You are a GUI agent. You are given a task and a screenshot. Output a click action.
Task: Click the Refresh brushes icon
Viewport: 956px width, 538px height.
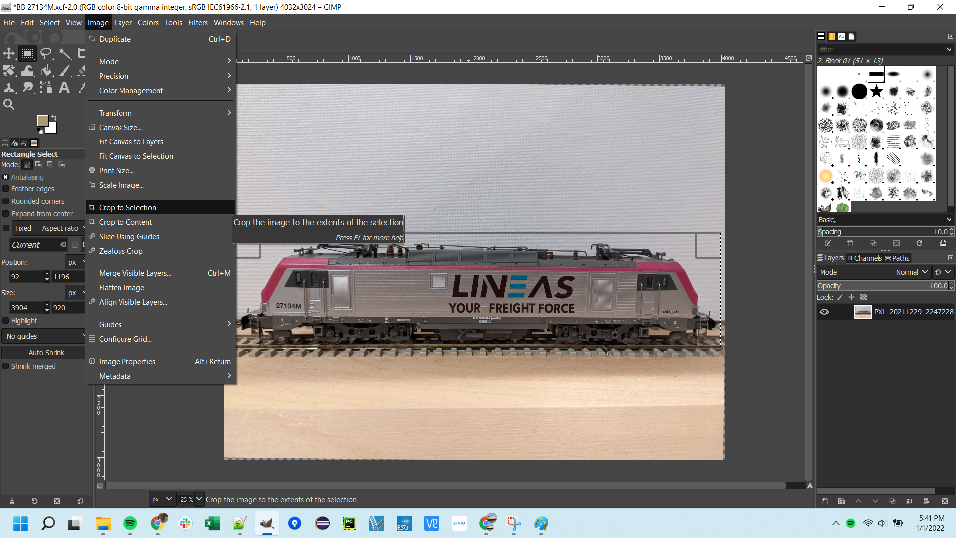919,243
